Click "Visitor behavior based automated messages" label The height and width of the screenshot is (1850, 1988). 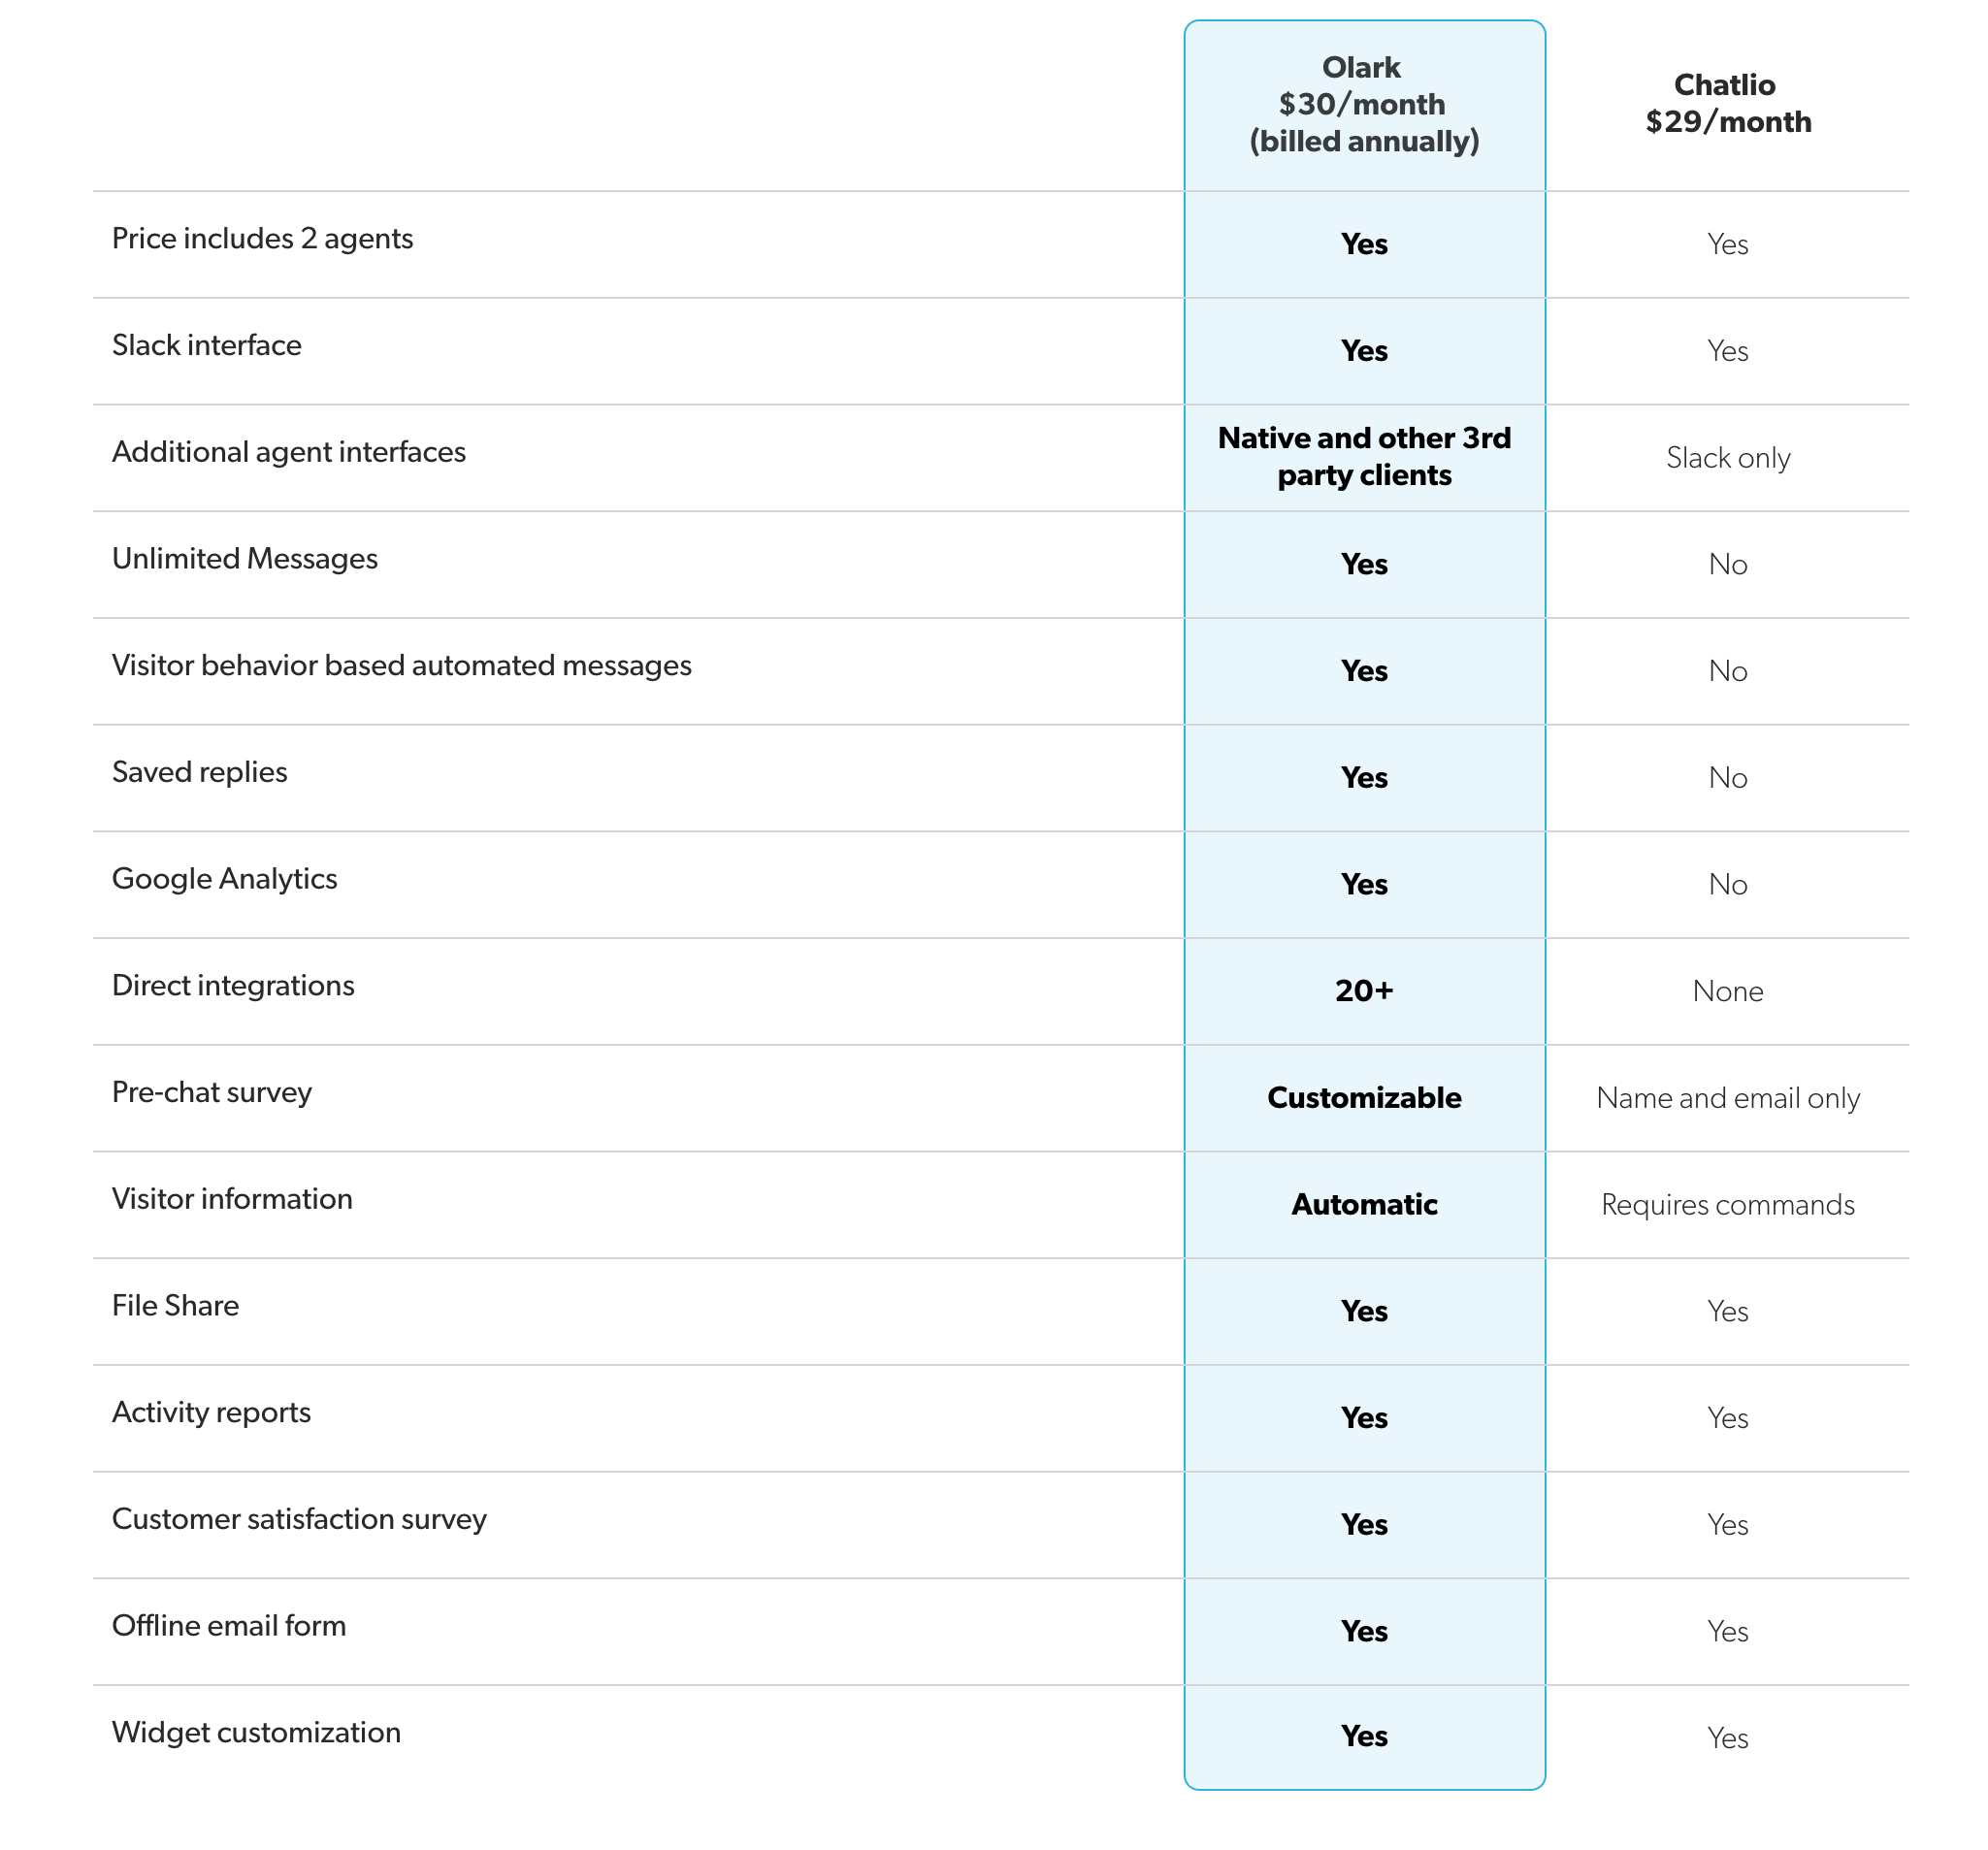pos(401,666)
